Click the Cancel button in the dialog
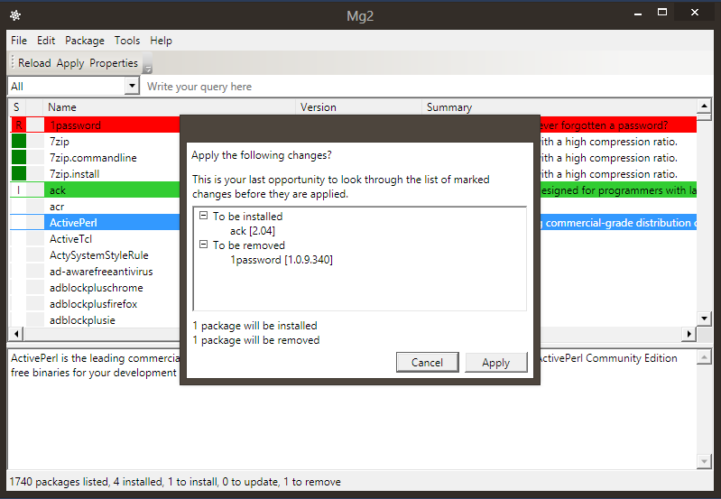Screen dimensions: 721x499 [x=427, y=363]
